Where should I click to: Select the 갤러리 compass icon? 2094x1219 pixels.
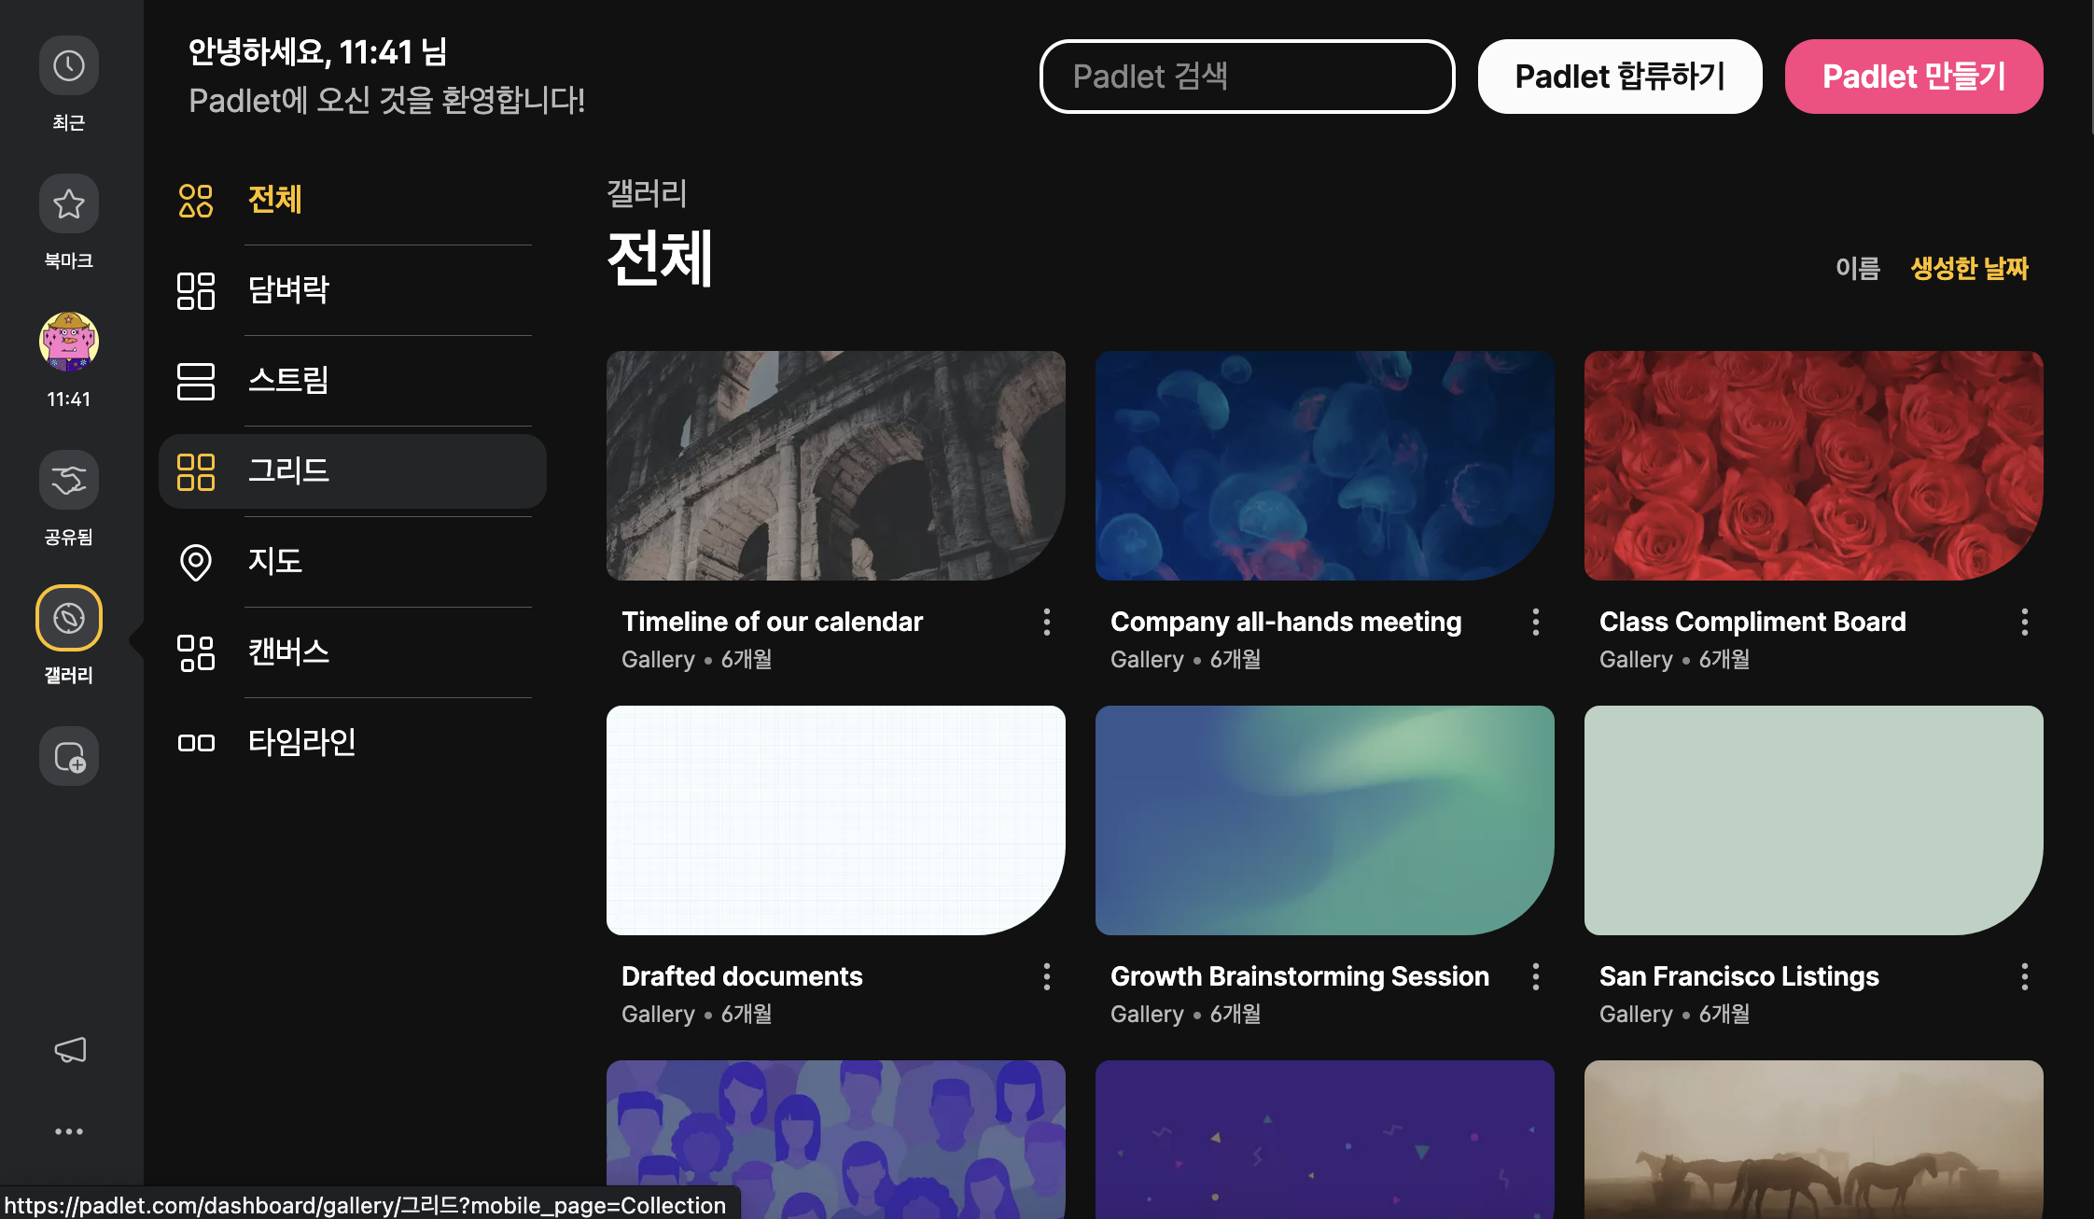coord(69,618)
